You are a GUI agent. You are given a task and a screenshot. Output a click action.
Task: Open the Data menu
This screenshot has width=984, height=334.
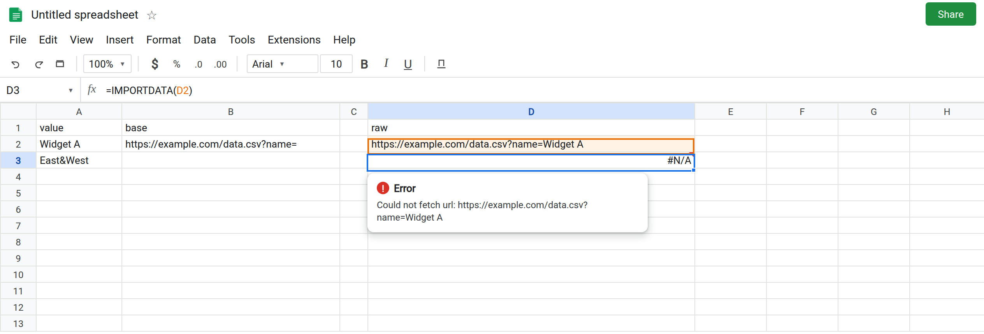point(205,40)
